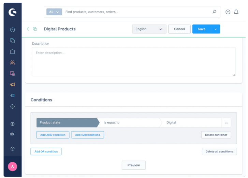Click Delete container
This screenshot has height=178, width=248.
coord(216,135)
